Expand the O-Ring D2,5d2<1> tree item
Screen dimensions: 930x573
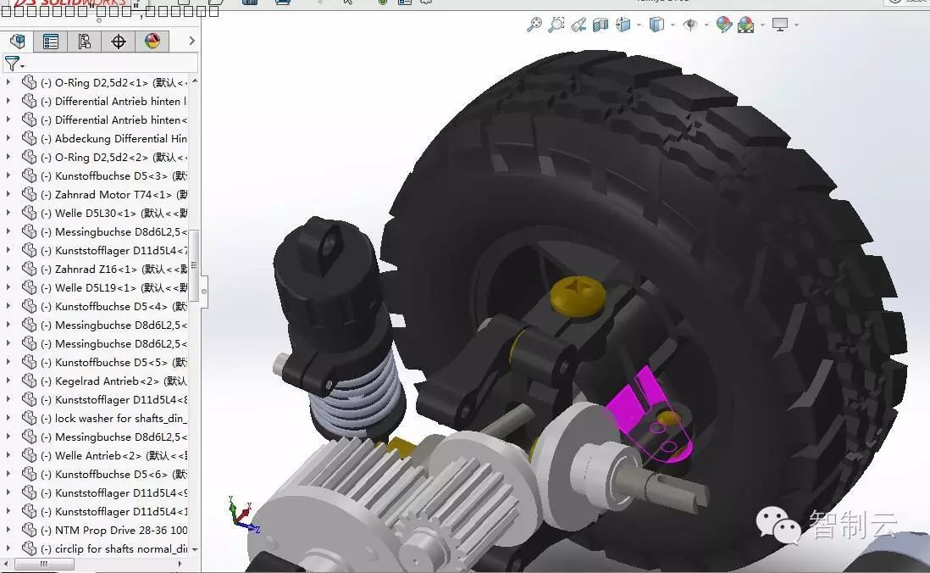pyautogui.click(x=8, y=82)
